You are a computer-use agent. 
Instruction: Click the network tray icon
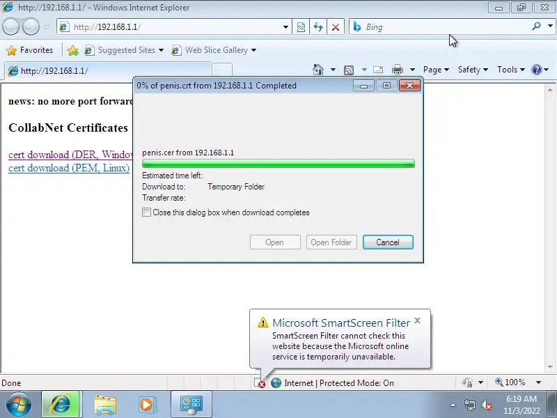pyautogui.click(x=469, y=405)
